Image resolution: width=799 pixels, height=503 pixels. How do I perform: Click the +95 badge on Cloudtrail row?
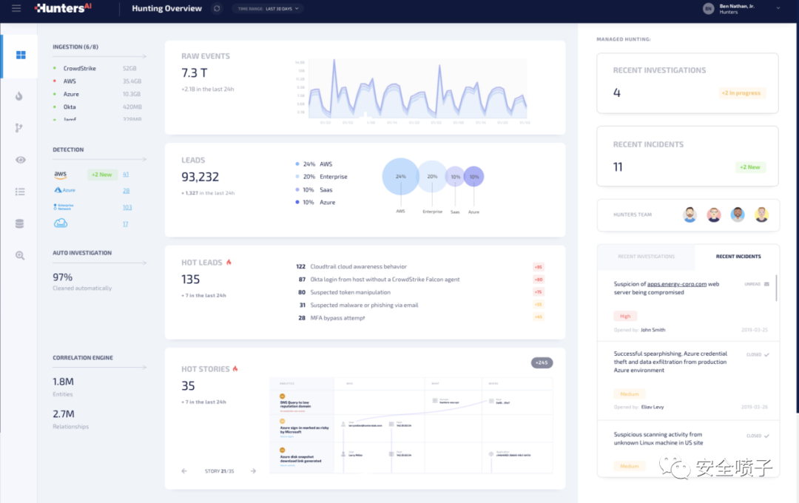(x=539, y=267)
